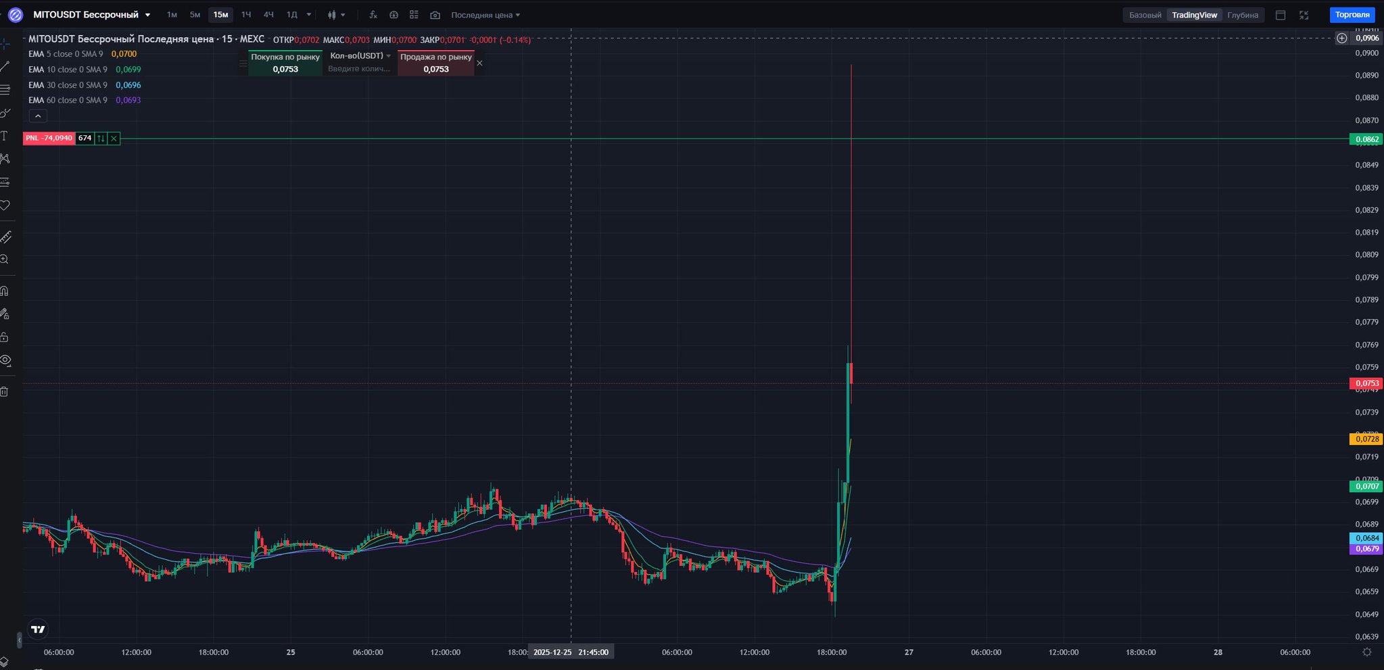
Task: Click the window layout icon near Торговля
Action: pyautogui.click(x=1281, y=15)
